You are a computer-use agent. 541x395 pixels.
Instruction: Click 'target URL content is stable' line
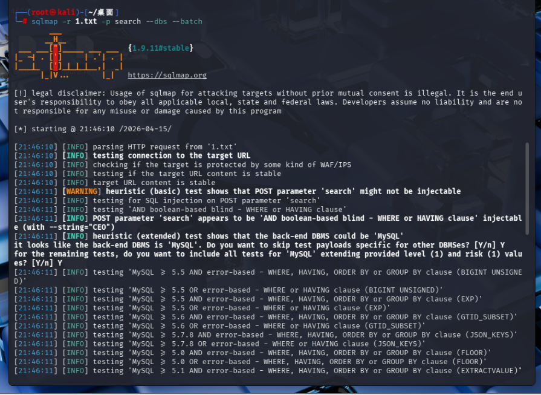click(x=115, y=183)
